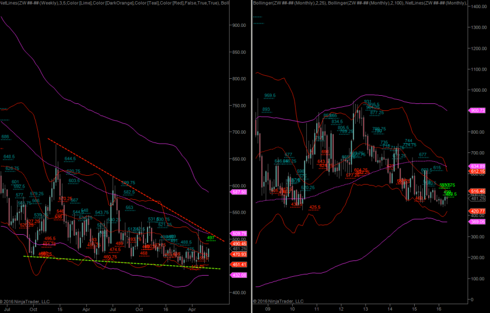Click the magenta 900.73 marker on monthly chart

[x=477, y=110]
